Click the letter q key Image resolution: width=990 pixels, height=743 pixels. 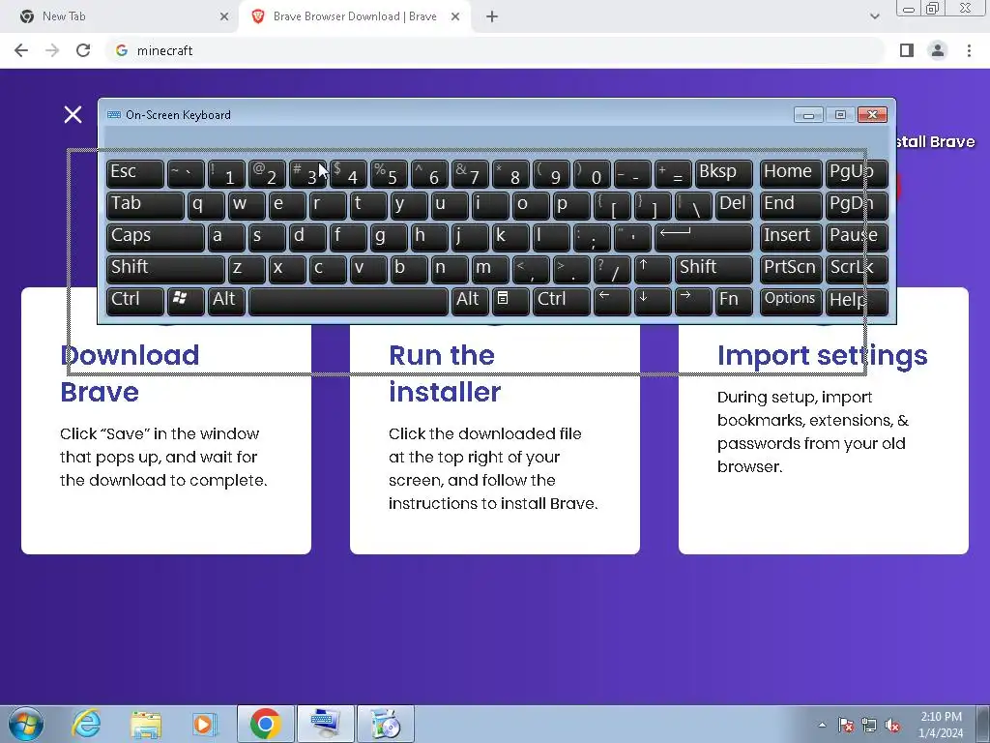(x=206, y=205)
